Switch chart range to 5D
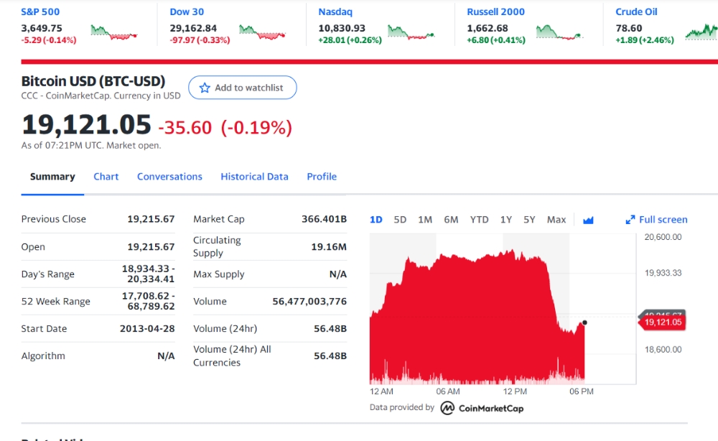This screenshot has height=441, width=718. (400, 220)
